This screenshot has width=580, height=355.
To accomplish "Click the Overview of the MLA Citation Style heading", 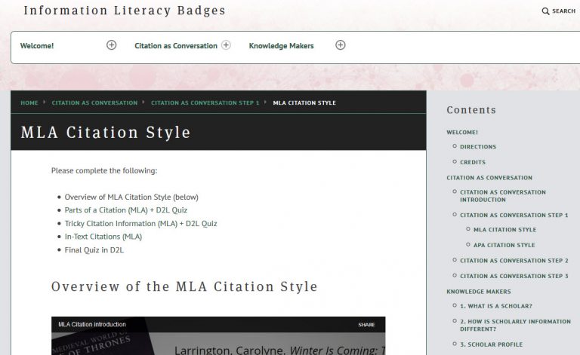I will tap(184, 286).
